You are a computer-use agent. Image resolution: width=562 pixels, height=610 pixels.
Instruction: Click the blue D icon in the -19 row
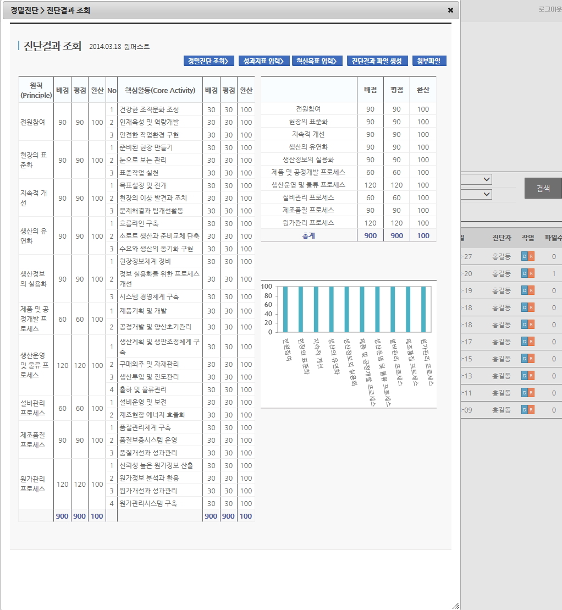(x=524, y=290)
